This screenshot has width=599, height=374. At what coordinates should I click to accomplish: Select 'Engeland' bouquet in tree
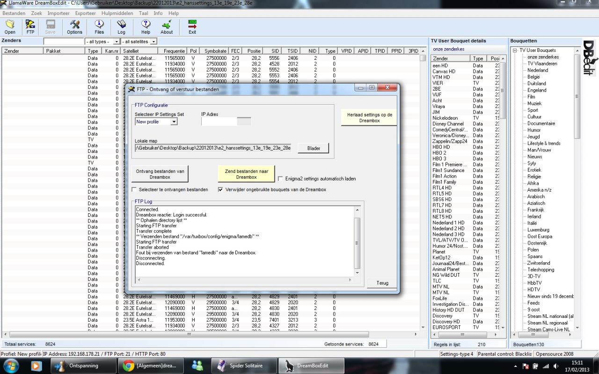pyautogui.click(x=536, y=90)
